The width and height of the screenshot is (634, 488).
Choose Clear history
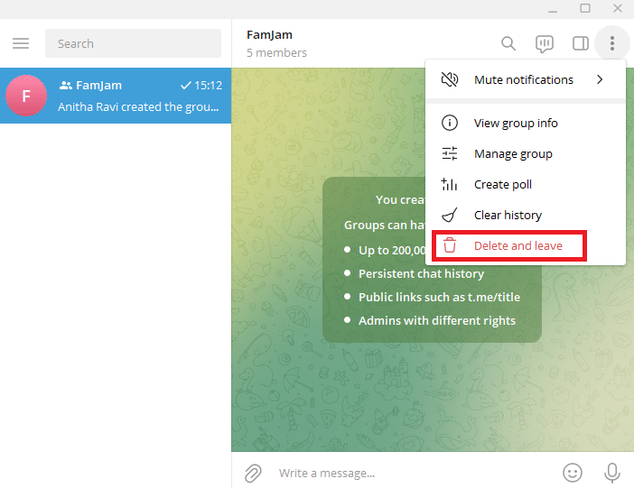pos(526,215)
